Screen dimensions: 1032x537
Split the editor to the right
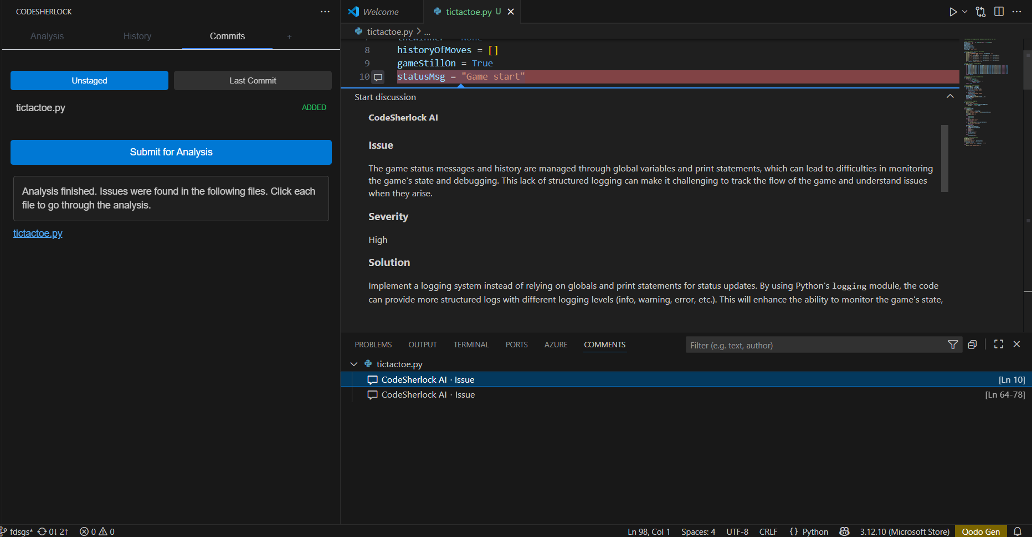pyautogui.click(x=999, y=12)
